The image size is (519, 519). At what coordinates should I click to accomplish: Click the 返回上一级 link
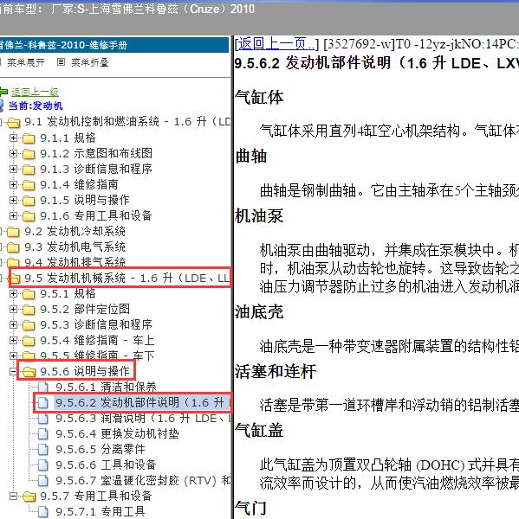click(35, 92)
